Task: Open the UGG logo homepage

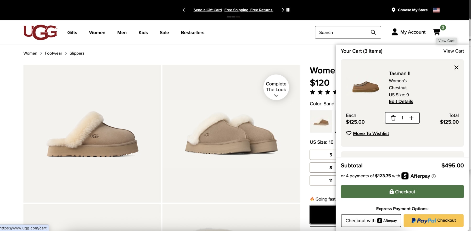Action: pos(40,32)
